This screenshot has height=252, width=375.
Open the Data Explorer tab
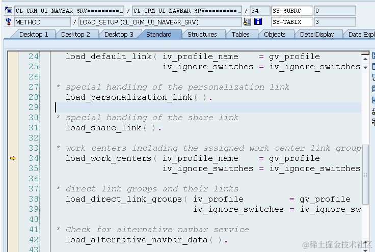(x=360, y=35)
